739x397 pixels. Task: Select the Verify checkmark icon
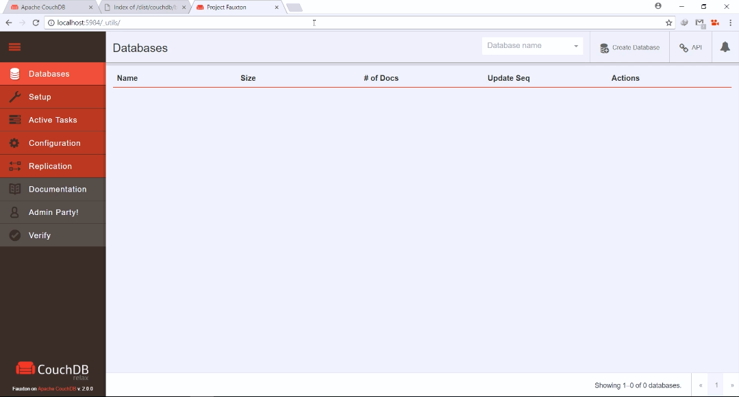[15, 235]
